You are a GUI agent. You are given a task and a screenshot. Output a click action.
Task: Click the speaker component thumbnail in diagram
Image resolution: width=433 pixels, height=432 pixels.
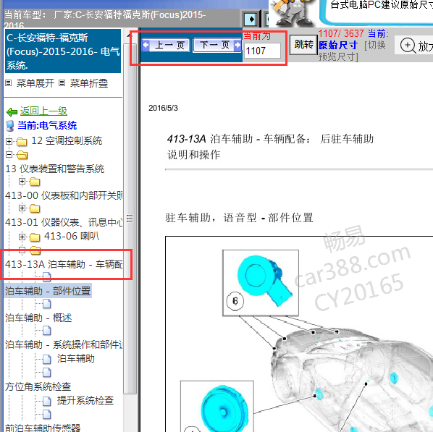pyautogui.click(x=217, y=406)
